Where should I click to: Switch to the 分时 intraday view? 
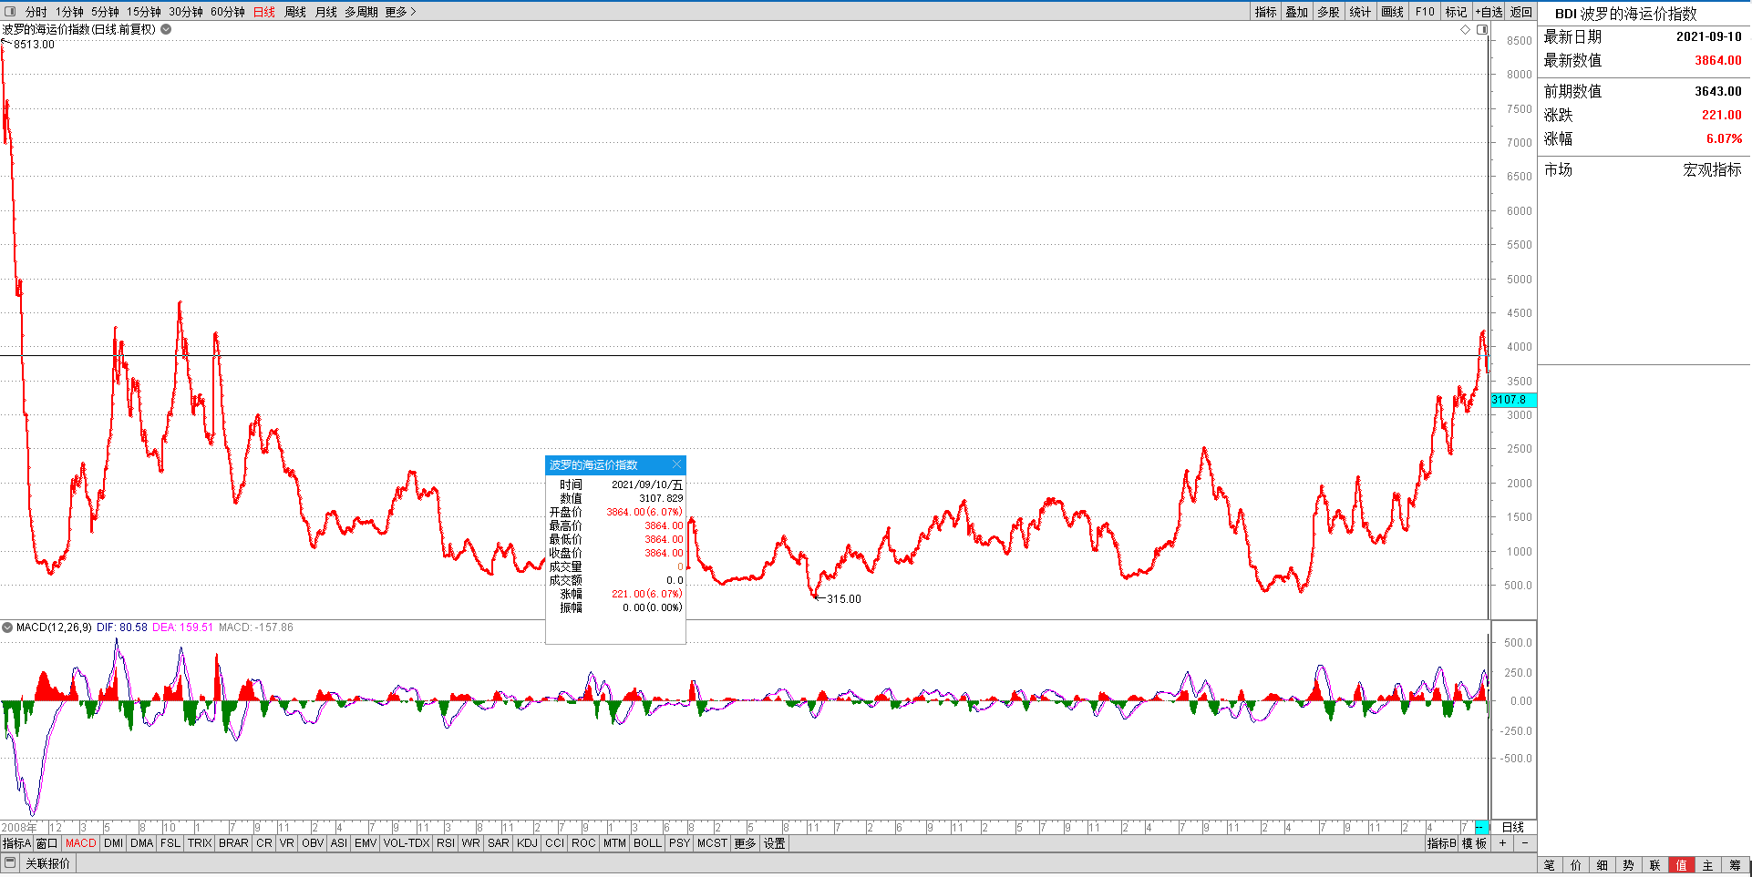pyautogui.click(x=36, y=12)
